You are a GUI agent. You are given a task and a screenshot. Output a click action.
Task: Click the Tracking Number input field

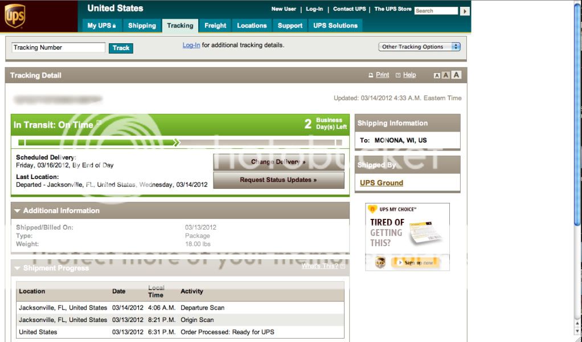[x=59, y=47]
